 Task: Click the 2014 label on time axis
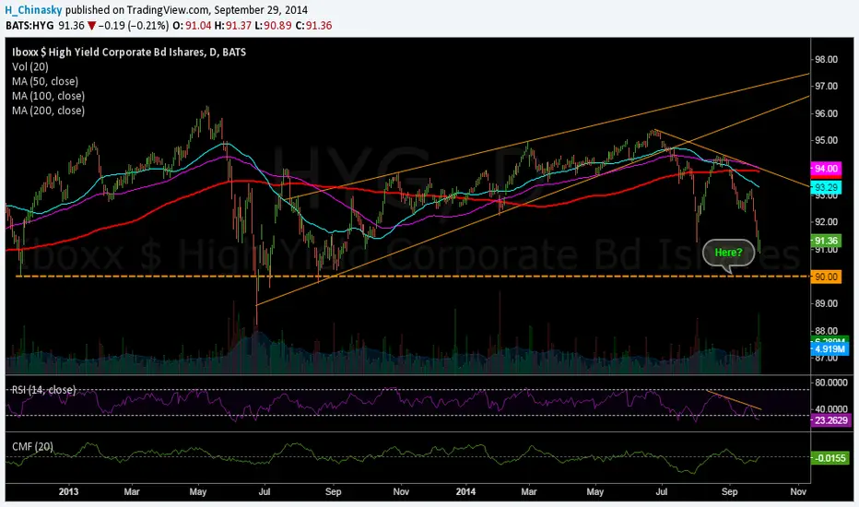point(465,491)
